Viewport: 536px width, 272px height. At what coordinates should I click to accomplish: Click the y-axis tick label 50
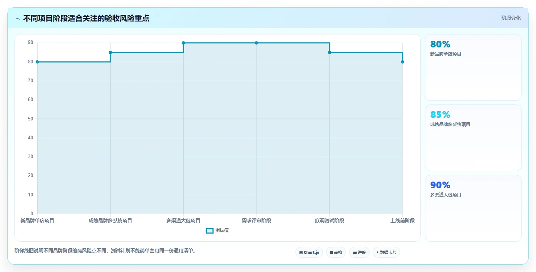[30, 119]
